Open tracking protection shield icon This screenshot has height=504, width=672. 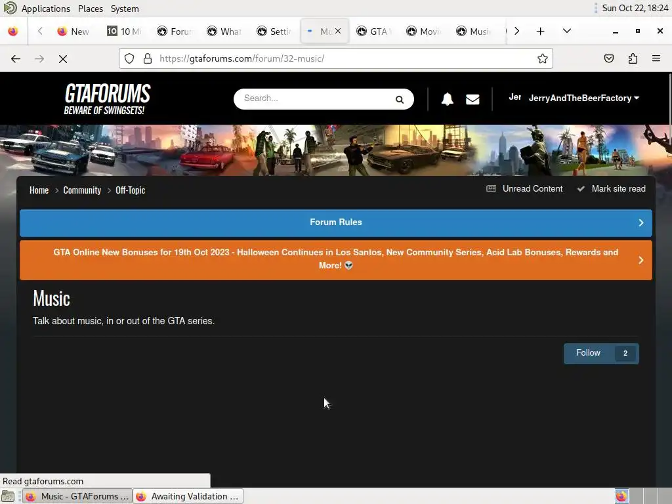[129, 58]
